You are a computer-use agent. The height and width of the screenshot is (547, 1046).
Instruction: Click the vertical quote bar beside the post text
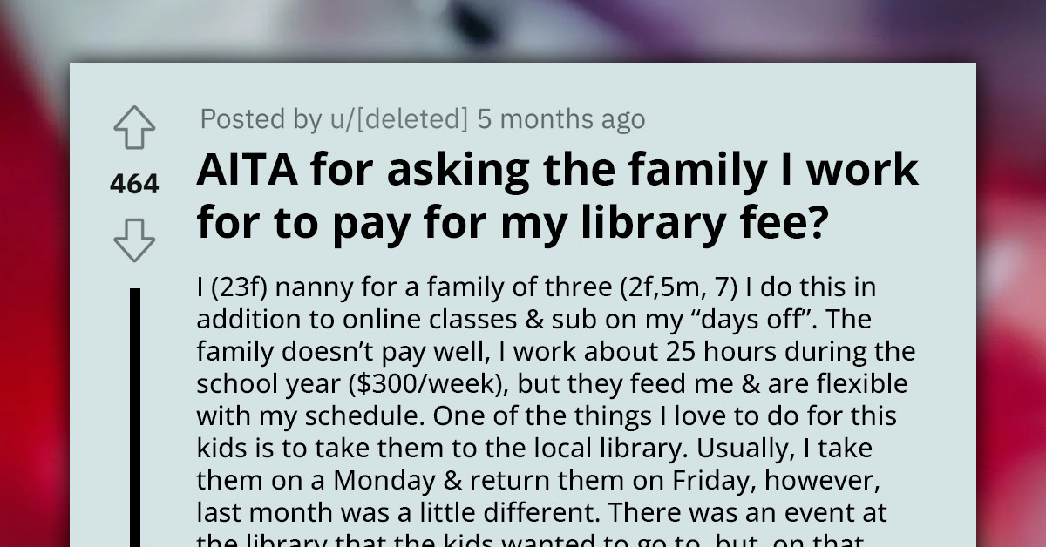pos(136,409)
